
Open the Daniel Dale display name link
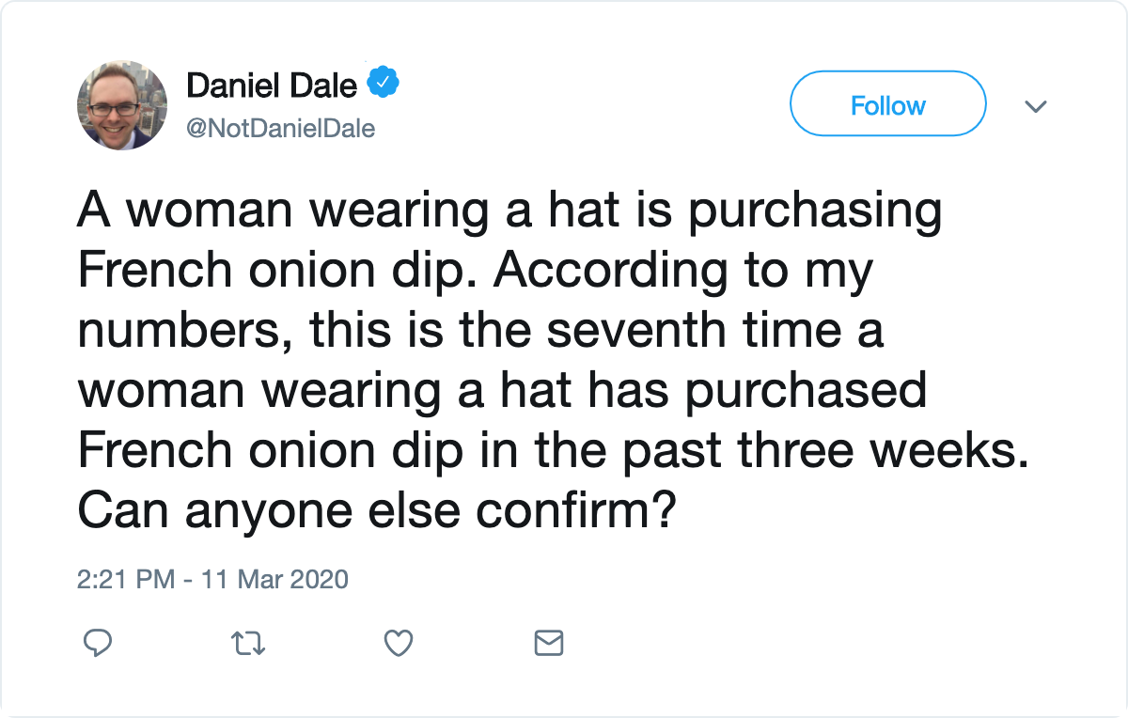pyautogui.click(x=272, y=85)
